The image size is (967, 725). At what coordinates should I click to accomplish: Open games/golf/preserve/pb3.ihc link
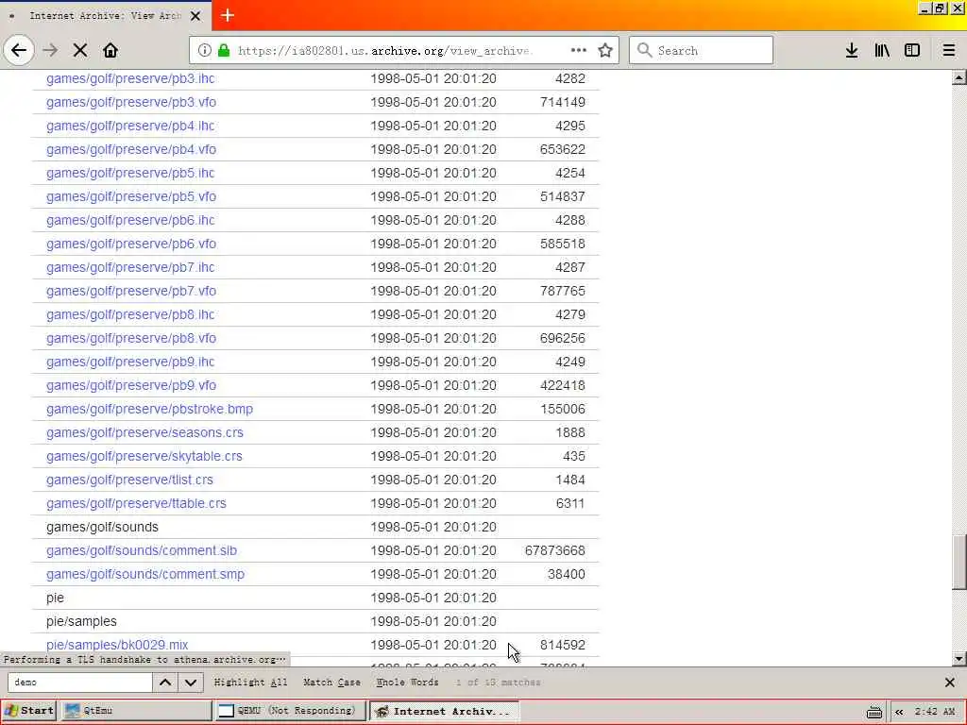(x=130, y=78)
